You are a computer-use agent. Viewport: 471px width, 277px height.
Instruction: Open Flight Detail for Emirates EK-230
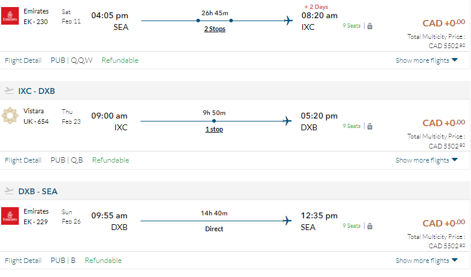23,60
